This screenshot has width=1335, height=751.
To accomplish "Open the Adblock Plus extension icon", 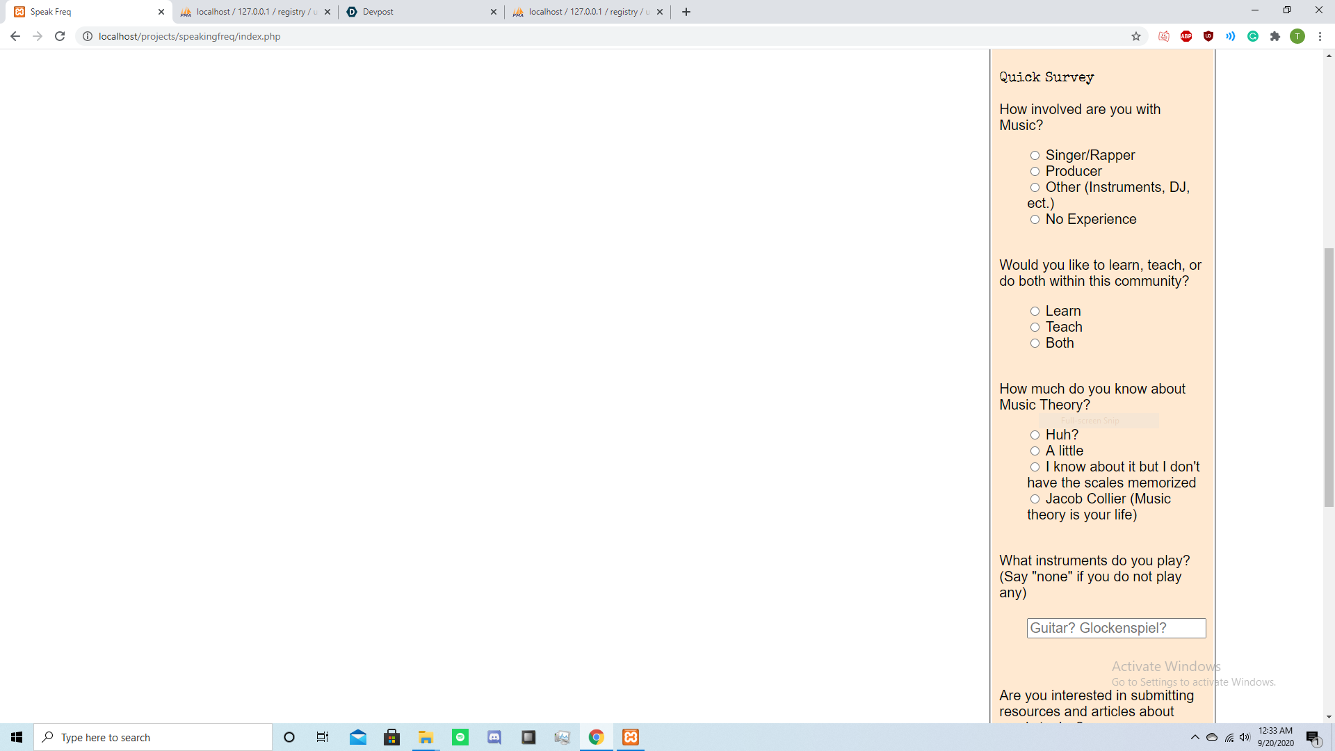I will coord(1186,36).
